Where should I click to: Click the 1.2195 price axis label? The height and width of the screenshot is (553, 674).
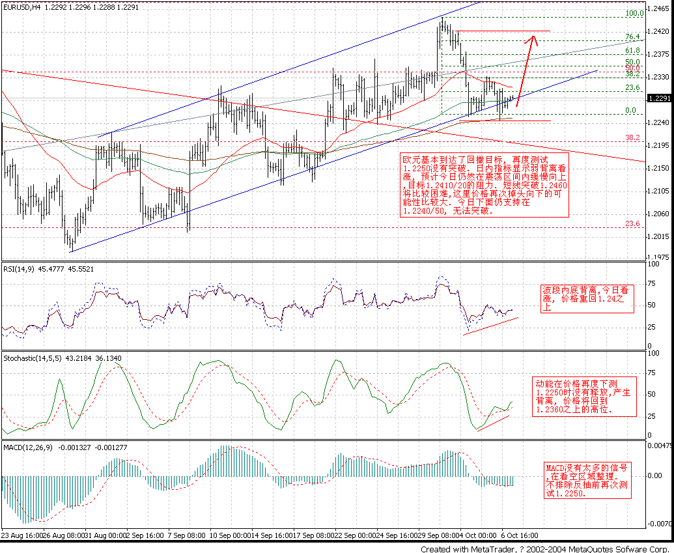(x=660, y=145)
